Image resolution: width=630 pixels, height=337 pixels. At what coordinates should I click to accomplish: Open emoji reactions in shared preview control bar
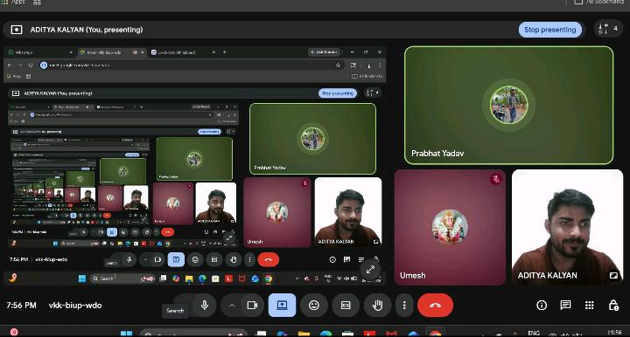pyautogui.click(x=195, y=259)
